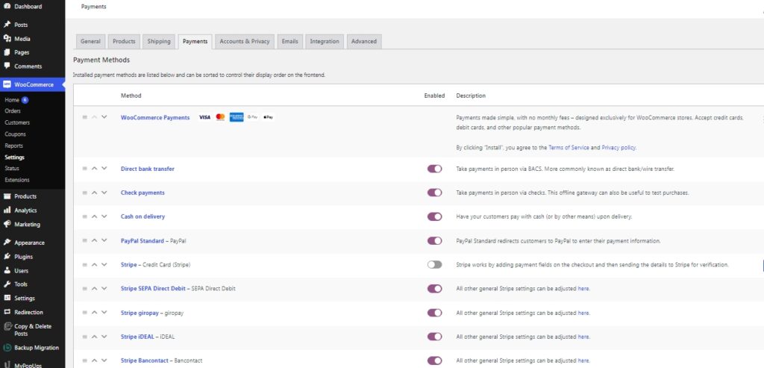764x368 pixels.
Task: Click the Redirection icon in sidebar
Action: [x=7, y=312]
